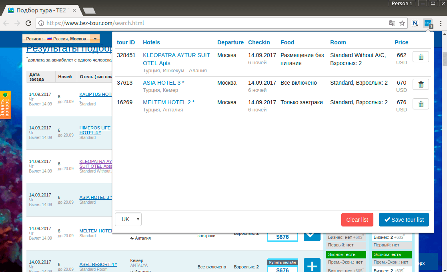Click the N extension icon in toolbar
The width and height of the screenshot is (447, 272).
(415, 23)
